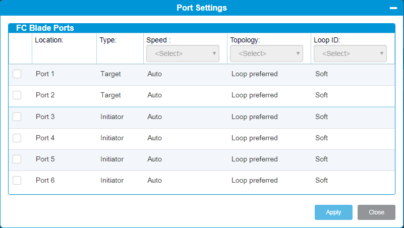Open the Speed select dropdown
This screenshot has width=404, height=228.
pos(183,53)
